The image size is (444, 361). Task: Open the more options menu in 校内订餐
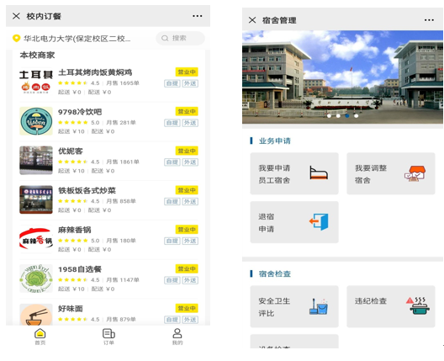tap(198, 16)
